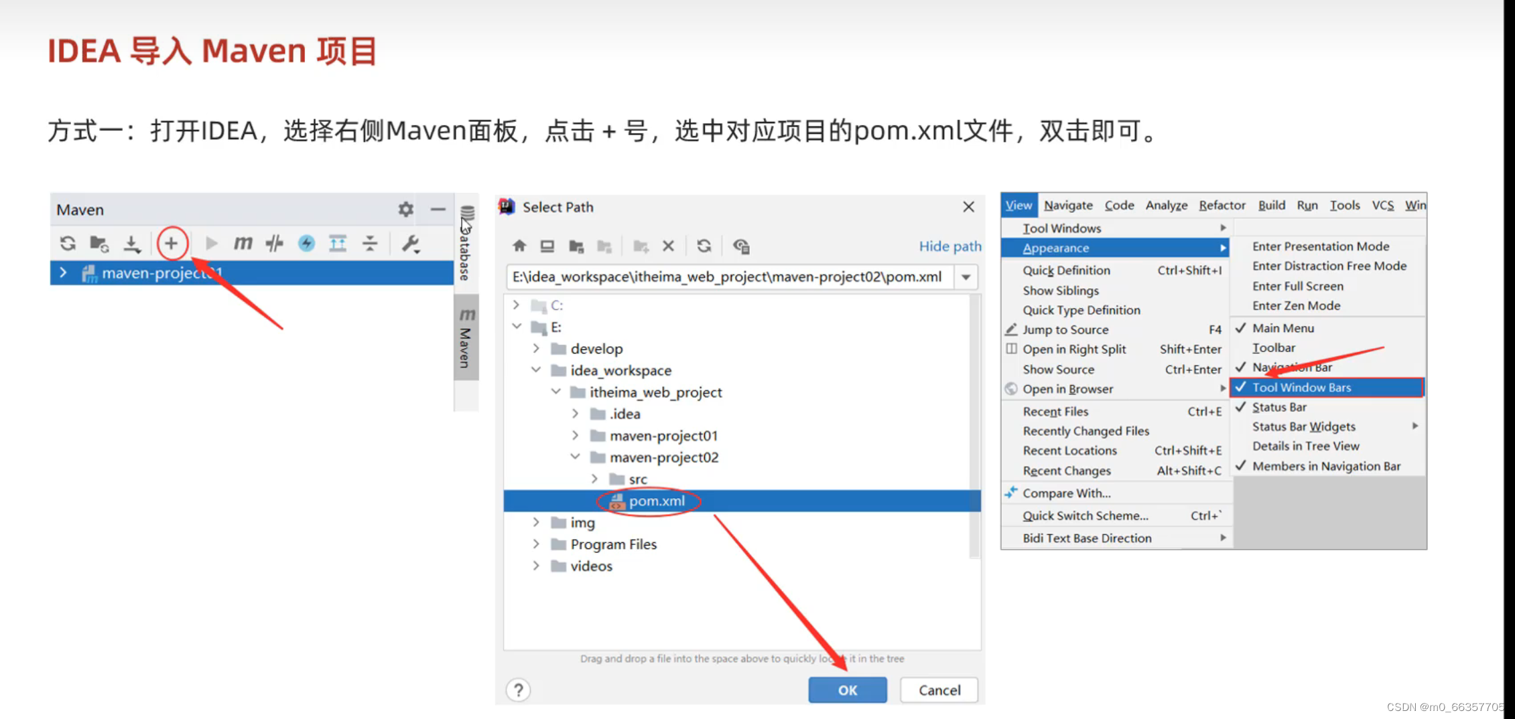Disable the Tool Window Bars option
The width and height of the screenshot is (1515, 719).
(1301, 387)
